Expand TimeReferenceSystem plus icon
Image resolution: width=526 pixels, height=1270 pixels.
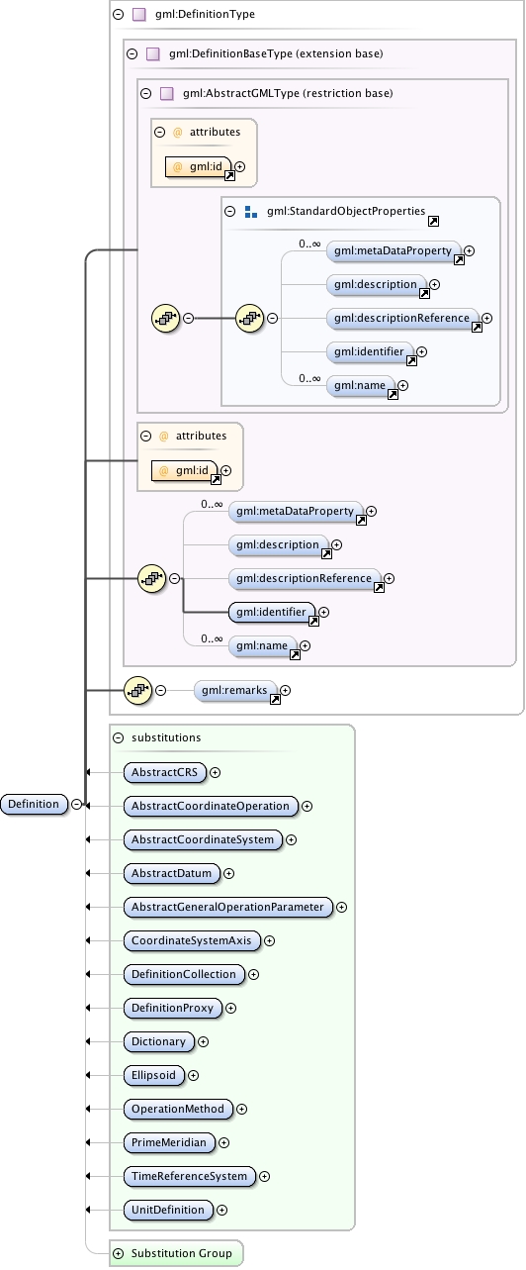[265, 1176]
